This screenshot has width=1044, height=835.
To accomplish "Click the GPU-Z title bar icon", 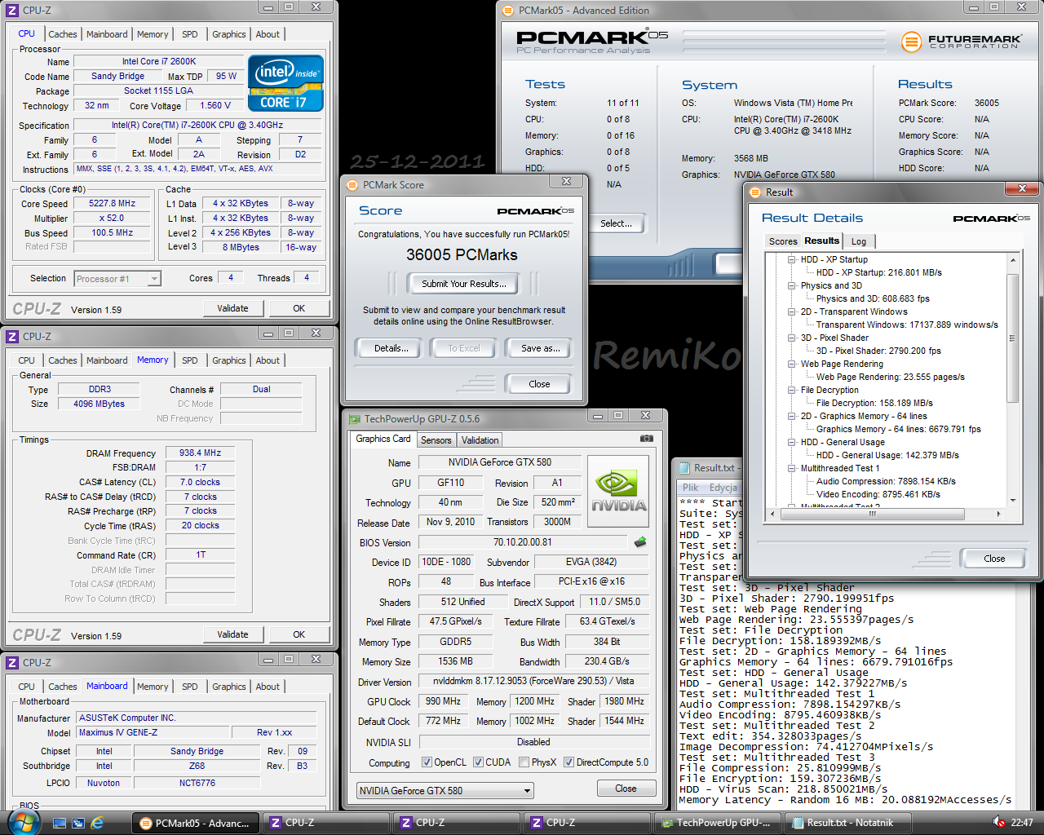I will point(354,419).
